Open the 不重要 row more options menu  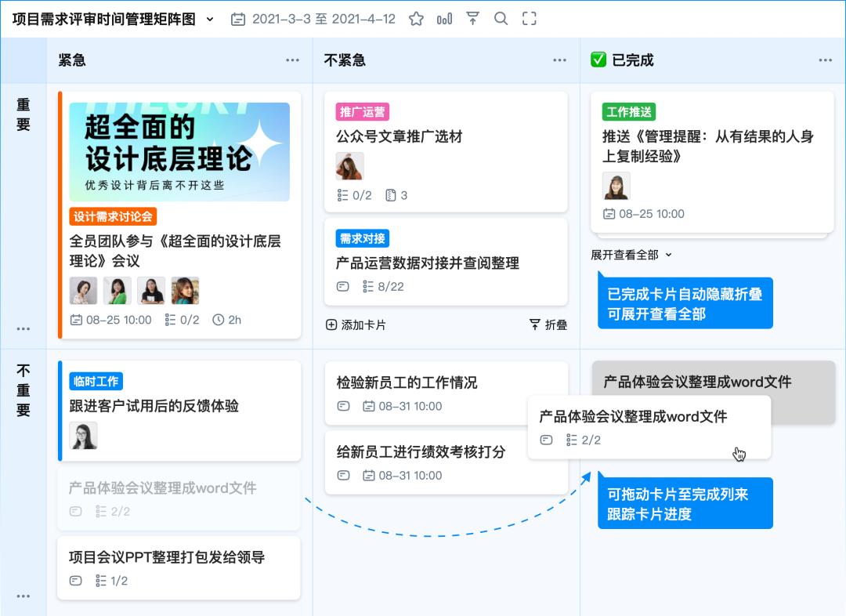[x=23, y=596]
